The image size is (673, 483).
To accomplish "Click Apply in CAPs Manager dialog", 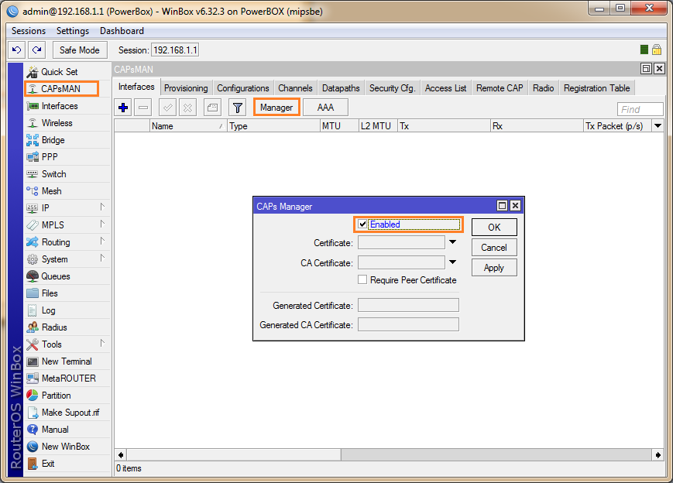I will coord(493,268).
